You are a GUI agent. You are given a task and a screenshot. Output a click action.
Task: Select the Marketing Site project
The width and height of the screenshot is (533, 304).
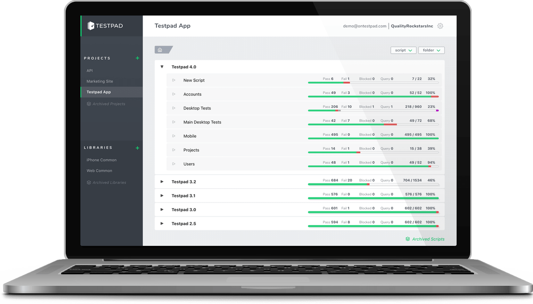(x=100, y=81)
